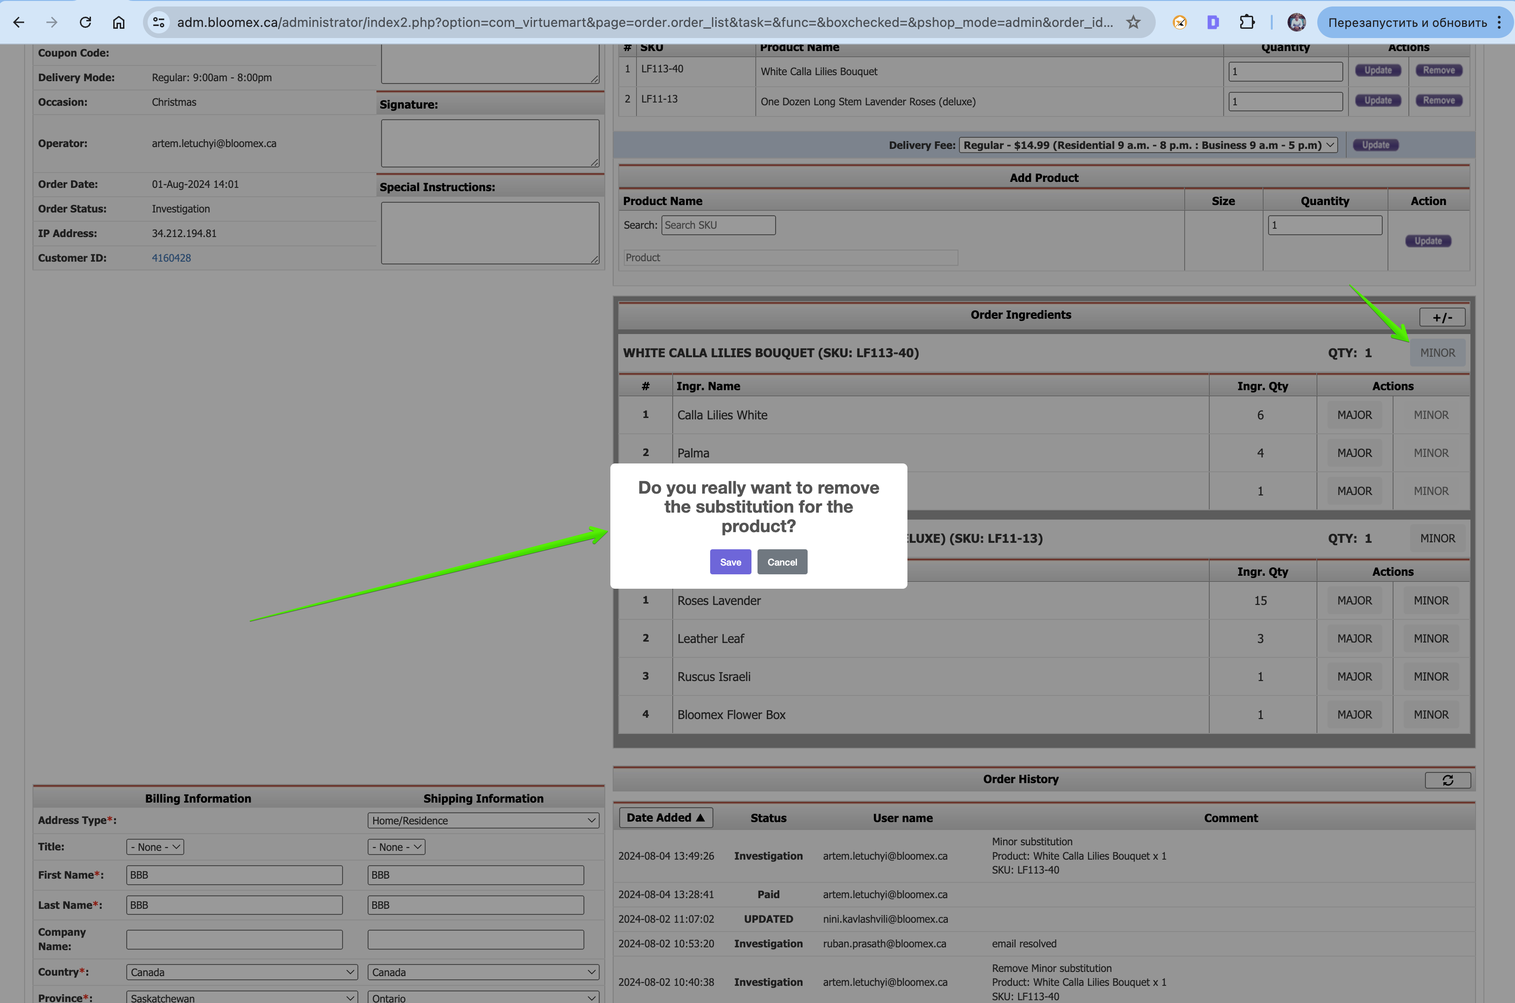The height and width of the screenshot is (1003, 1515).
Task: Reload the current page
Action: click(85, 22)
